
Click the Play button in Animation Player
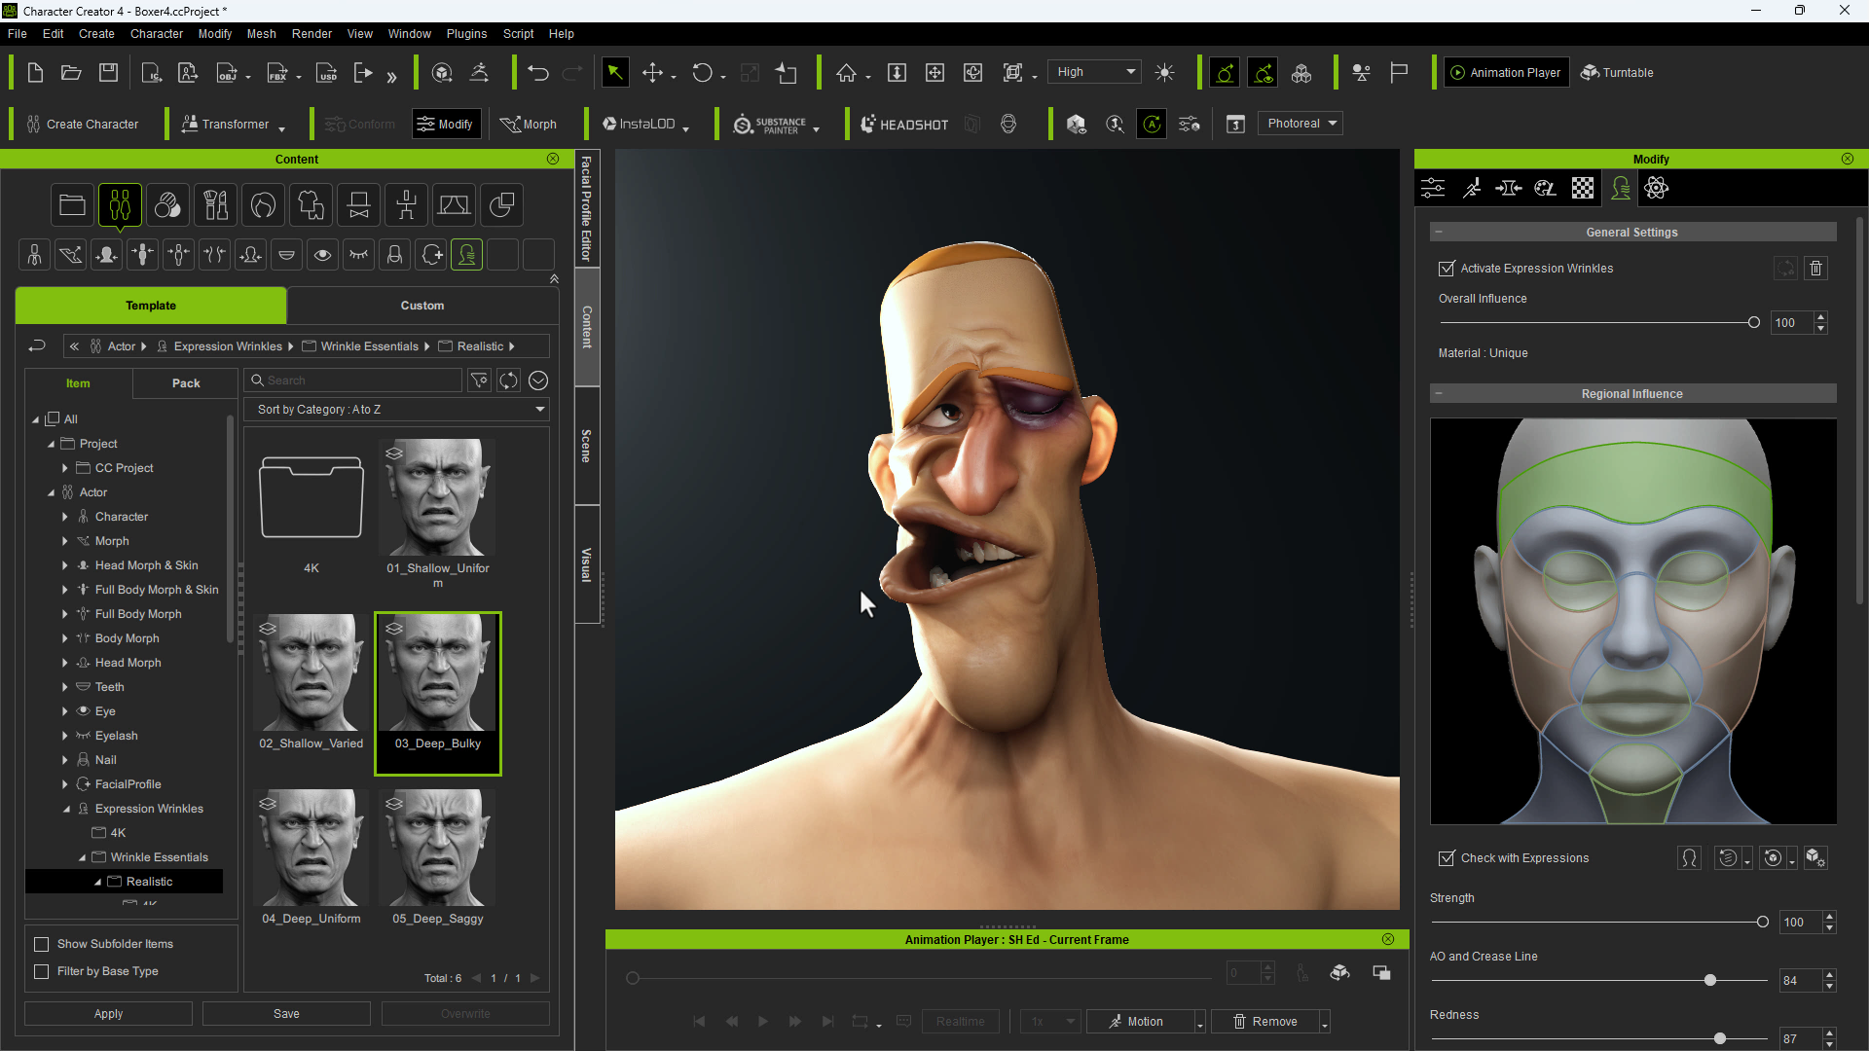click(763, 1022)
